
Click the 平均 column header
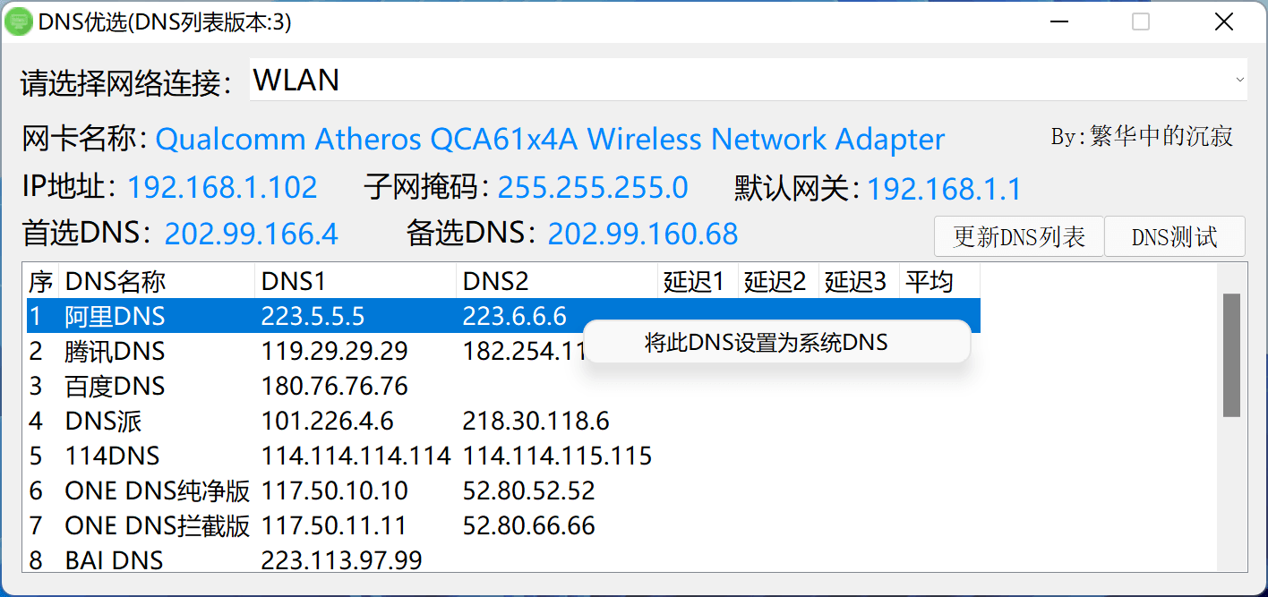pos(938,282)
